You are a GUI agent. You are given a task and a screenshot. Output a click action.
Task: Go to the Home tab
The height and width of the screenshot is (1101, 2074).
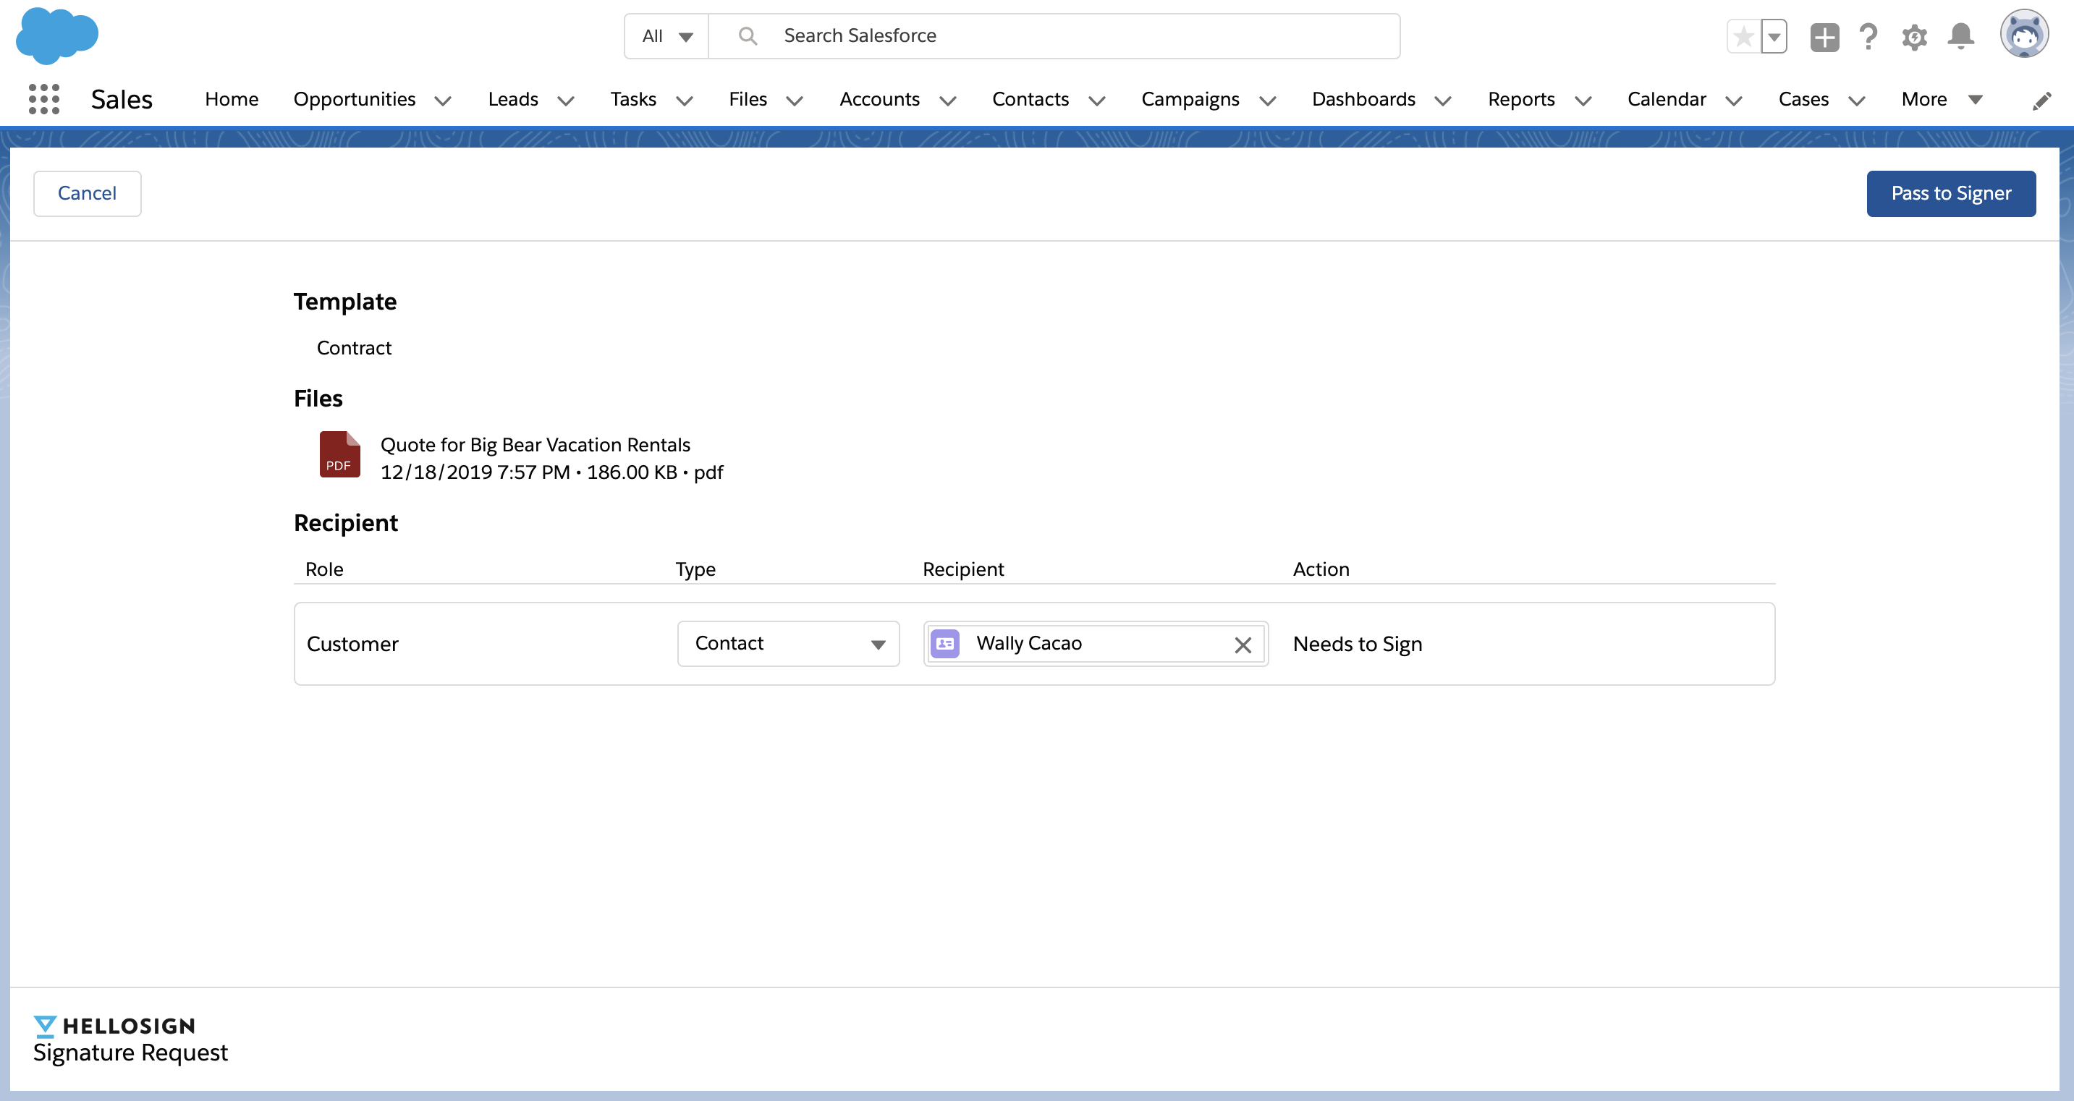[231, 99]
